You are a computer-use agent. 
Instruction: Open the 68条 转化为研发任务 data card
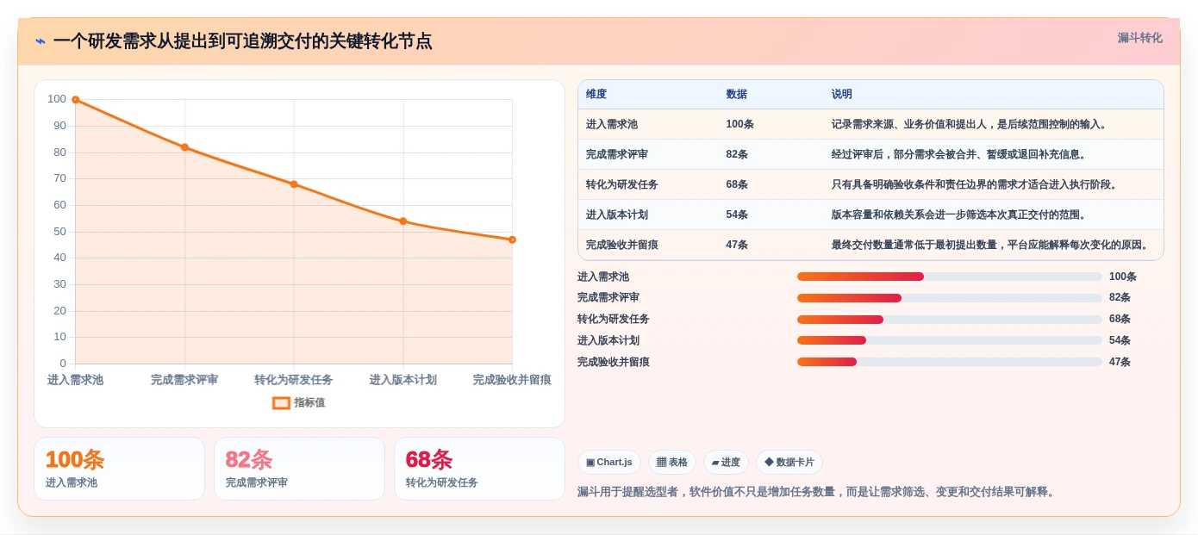tap(479, 469)
